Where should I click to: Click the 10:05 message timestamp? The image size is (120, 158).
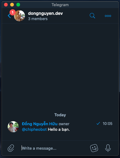click(107, 124)
